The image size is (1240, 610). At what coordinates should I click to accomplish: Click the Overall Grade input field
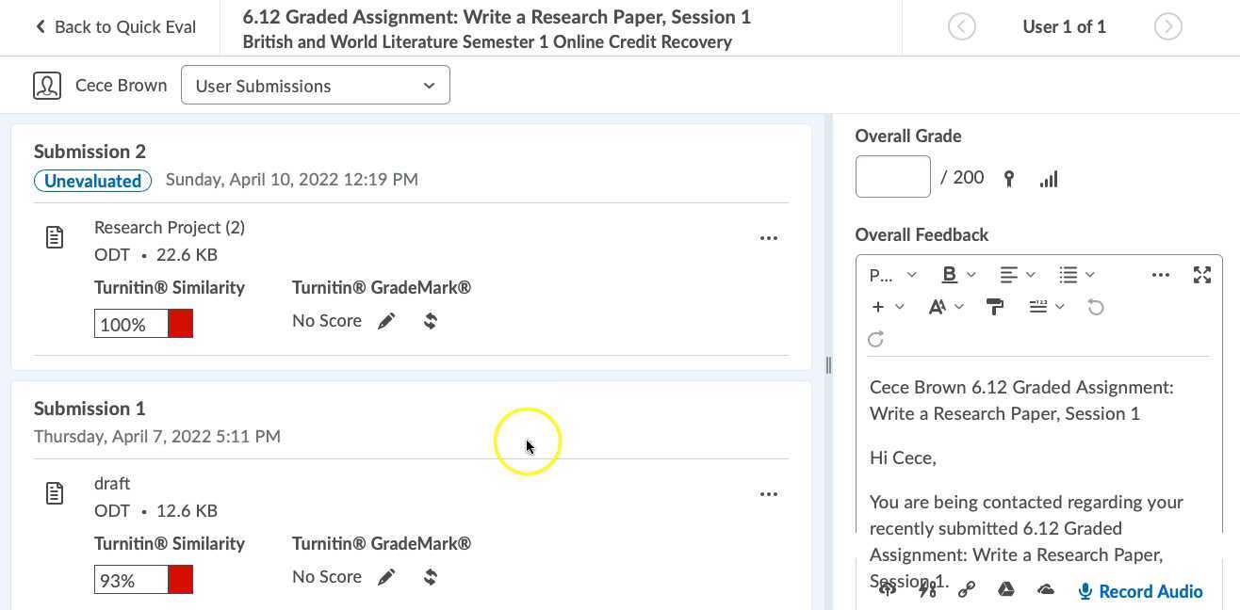click(891, 176)
